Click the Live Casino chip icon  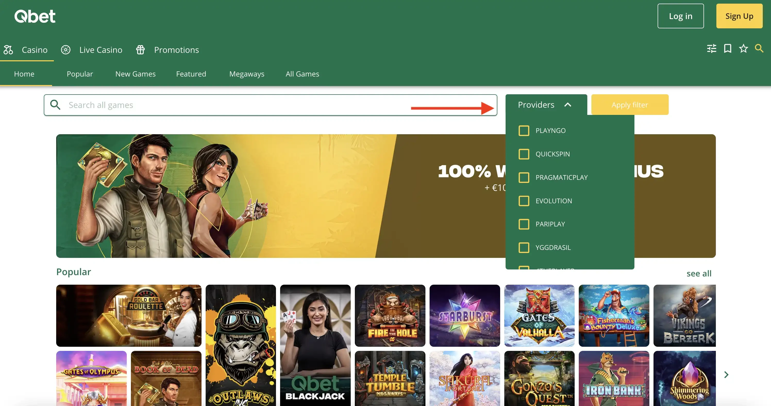point(66,50)
